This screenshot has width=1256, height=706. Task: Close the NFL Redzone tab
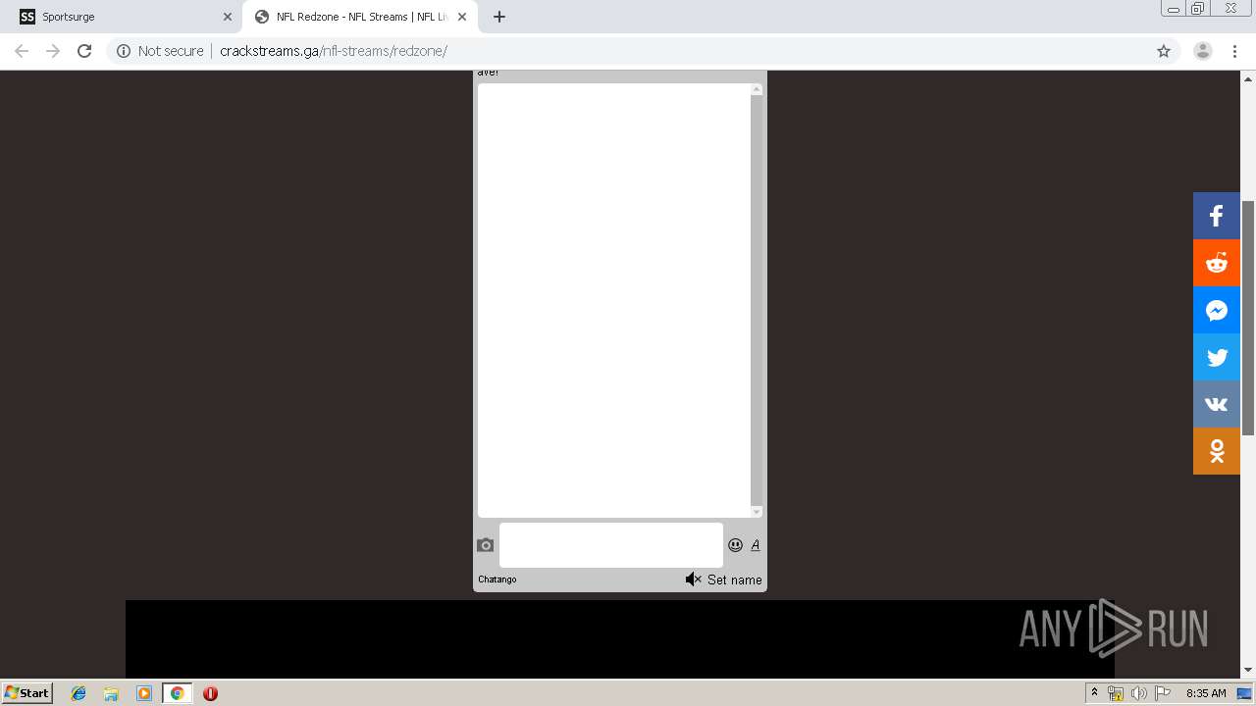(462, 17)
